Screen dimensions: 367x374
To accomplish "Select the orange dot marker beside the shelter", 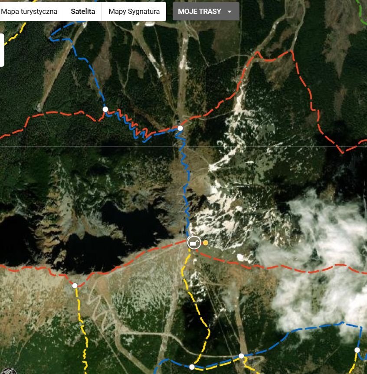I will [206, 243].
